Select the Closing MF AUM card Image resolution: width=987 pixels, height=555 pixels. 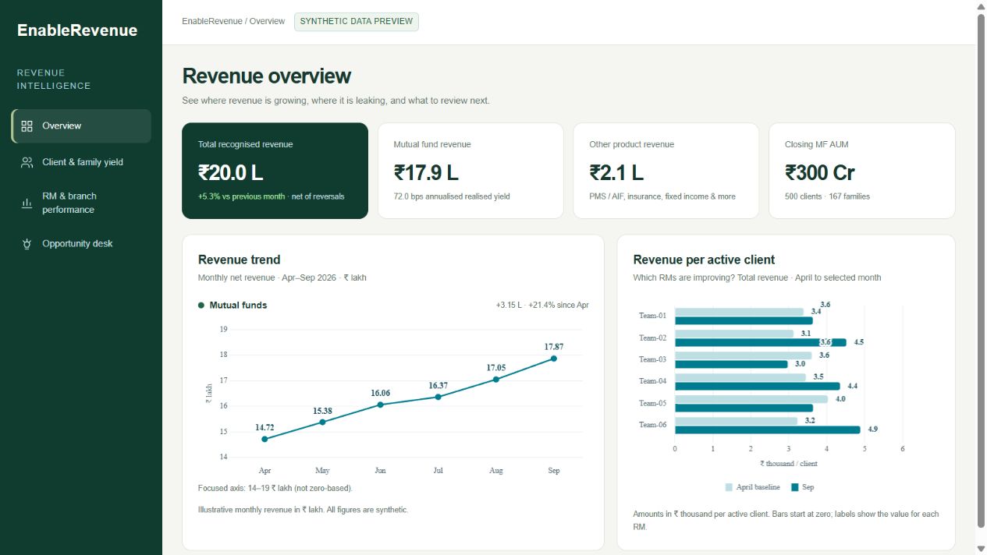coord(862,171)
